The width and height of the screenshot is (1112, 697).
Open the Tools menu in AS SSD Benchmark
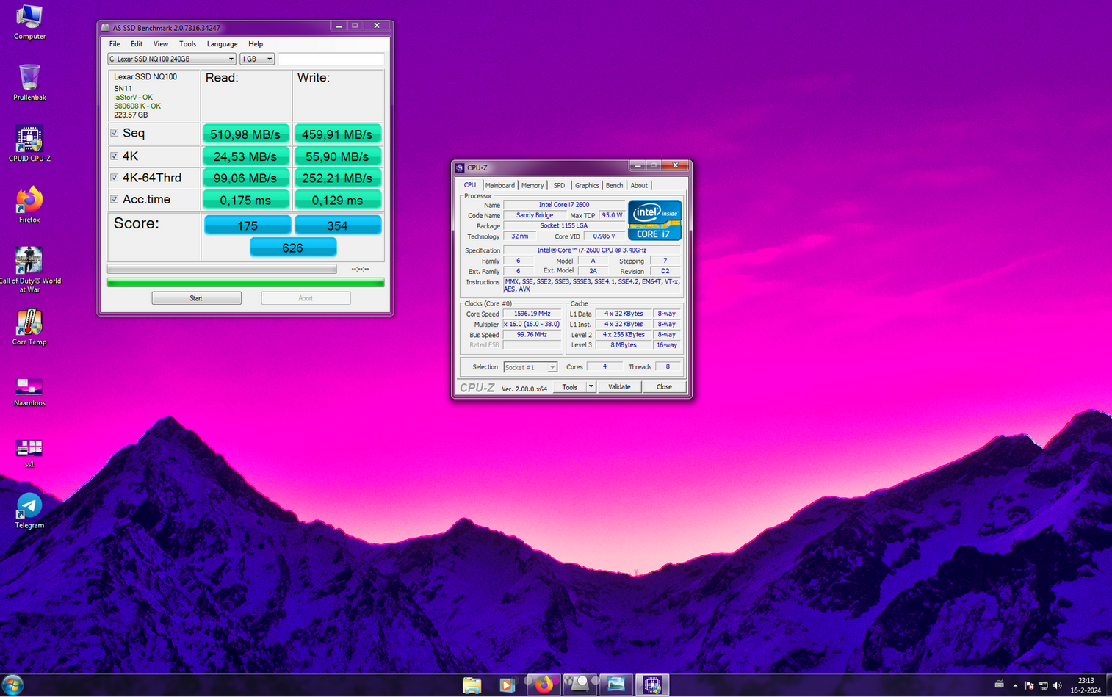(x=187, y=44)
